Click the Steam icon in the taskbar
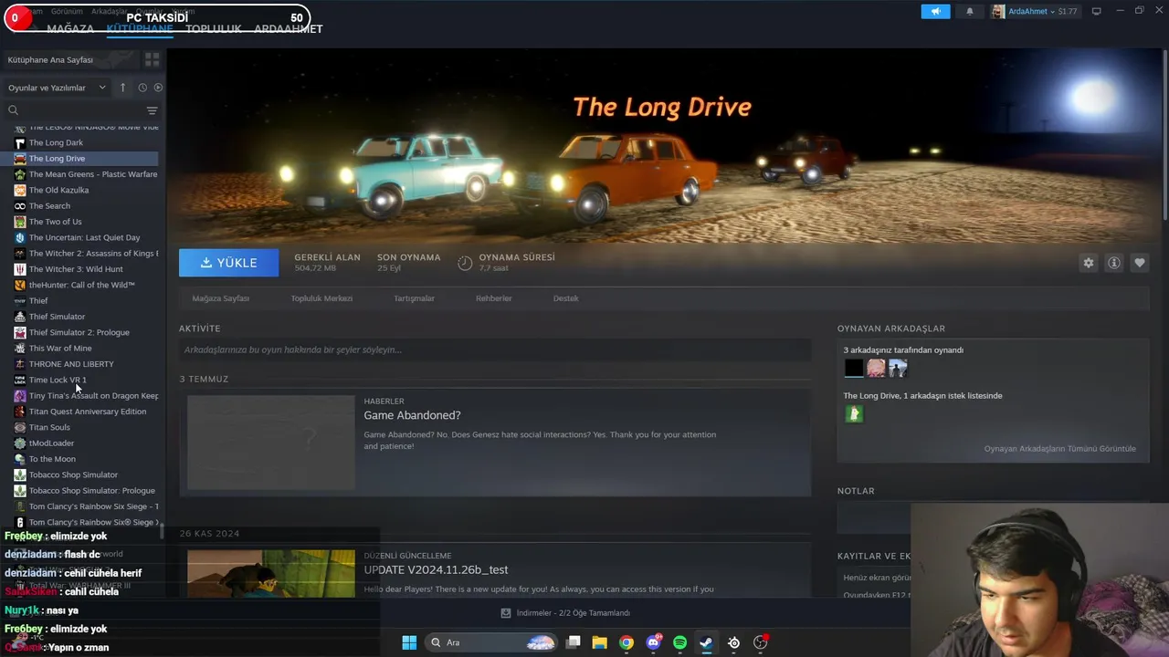The image size is (1169, 657). click(x=706, y=642)
